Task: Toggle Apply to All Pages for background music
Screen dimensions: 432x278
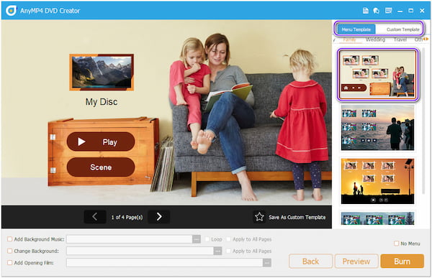Action: (x=228, y=239)
